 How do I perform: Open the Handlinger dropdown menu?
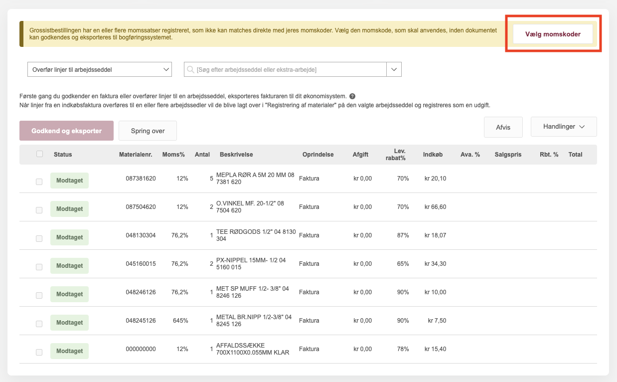tap(564, 127)
